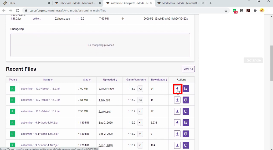Open the shield extension icon
The image size is (273, 150).
(242, 11)
